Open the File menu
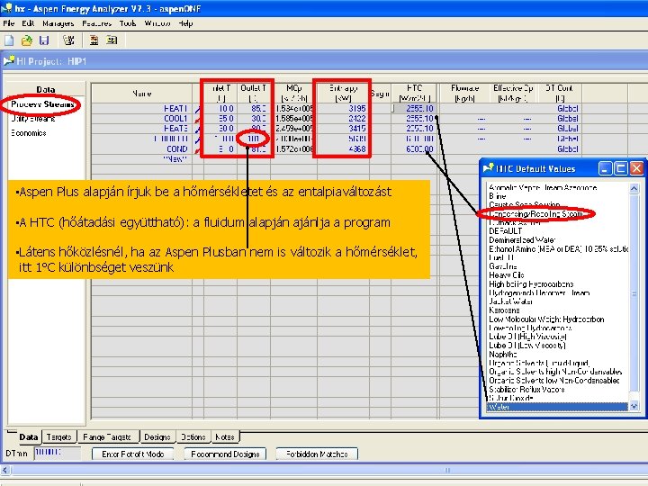The image size is (648, 486). point(9,23)
